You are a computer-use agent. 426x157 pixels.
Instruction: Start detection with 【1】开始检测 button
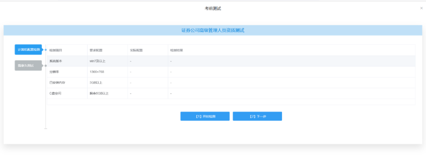click(x=205, y=116)
